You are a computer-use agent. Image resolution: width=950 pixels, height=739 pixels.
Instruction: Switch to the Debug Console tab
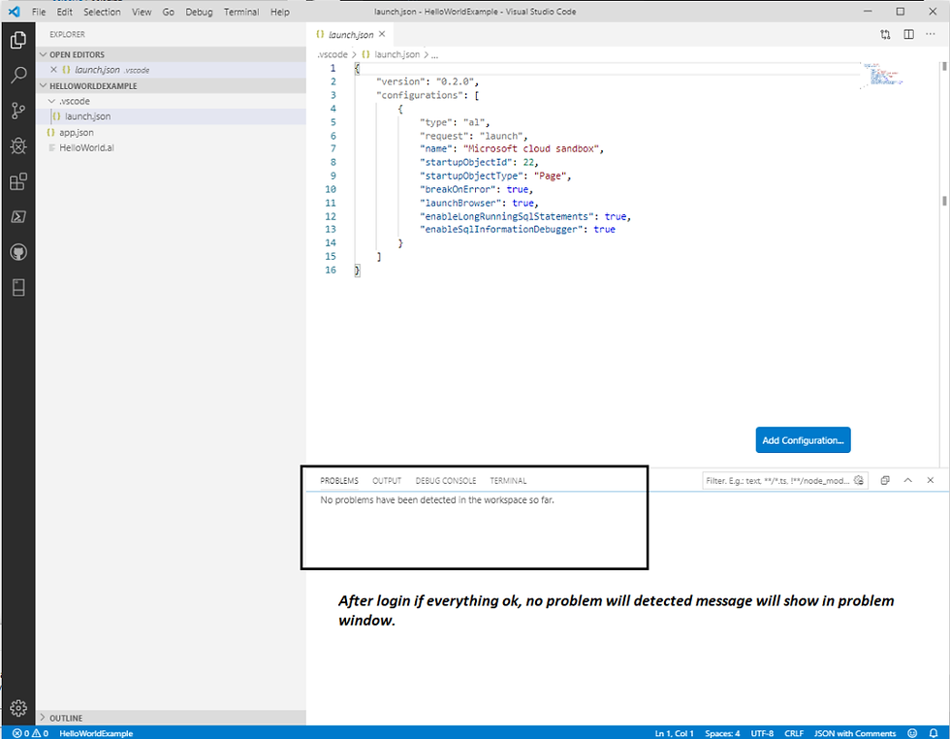pyautogui.click(x=445, y=481)
